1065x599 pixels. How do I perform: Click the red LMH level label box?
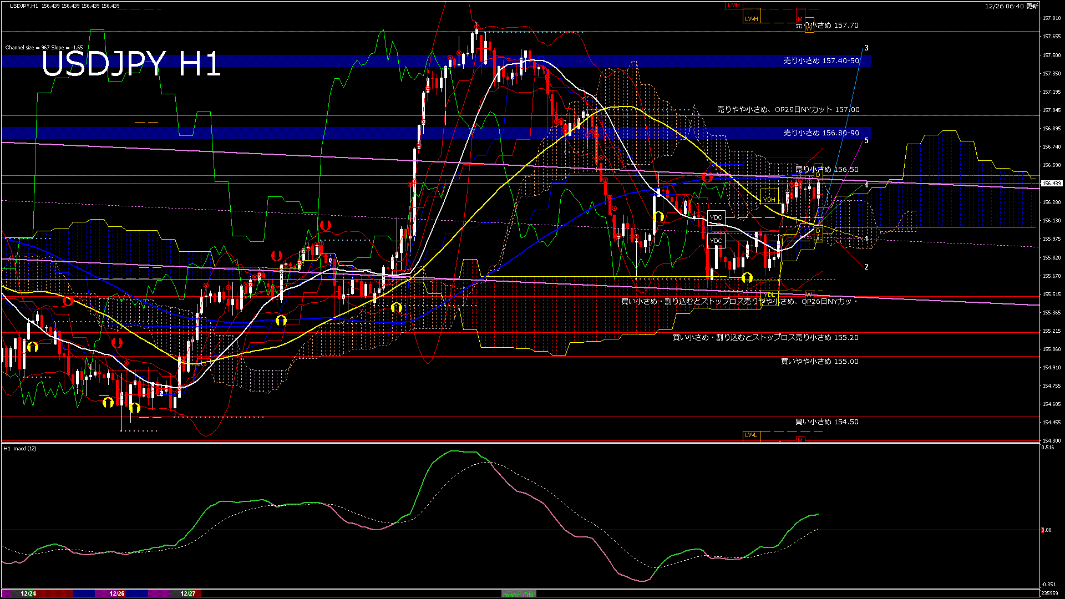coord(734,6)
